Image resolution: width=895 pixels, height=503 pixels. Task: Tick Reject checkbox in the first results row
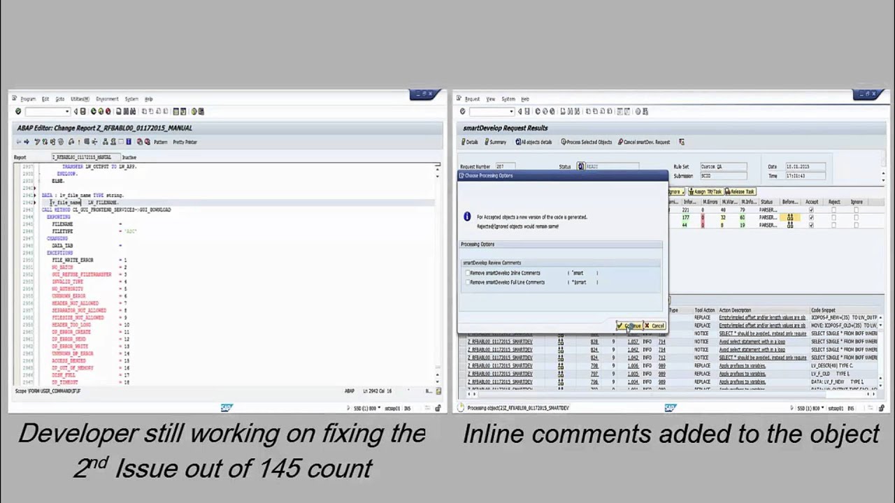coord(833,210)
